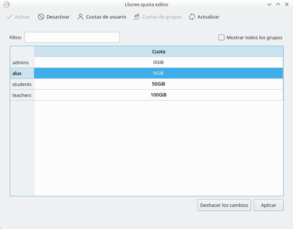Select the students row header
The width and height of the screenshot is (293, 229).
point(22,84)
